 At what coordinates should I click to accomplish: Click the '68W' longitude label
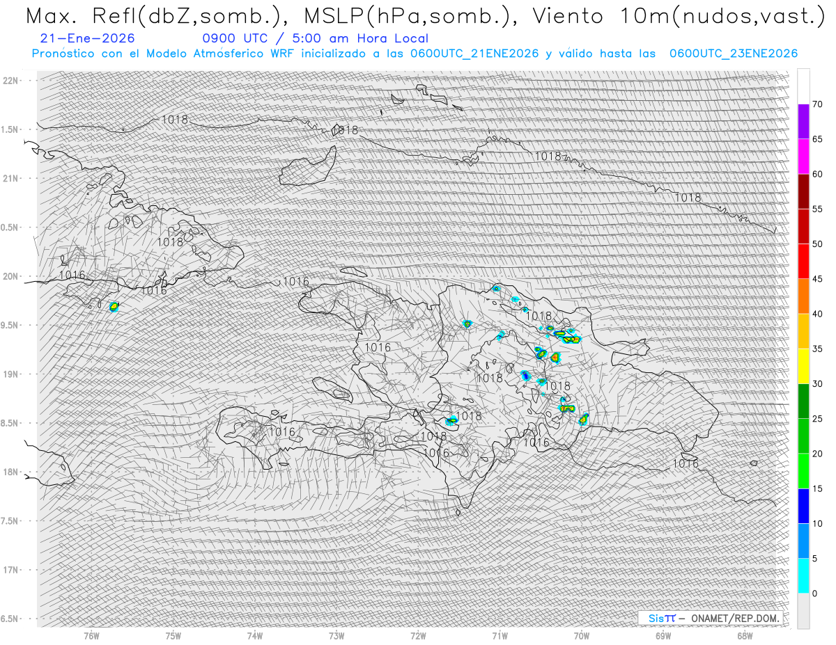tap(745, 636)
